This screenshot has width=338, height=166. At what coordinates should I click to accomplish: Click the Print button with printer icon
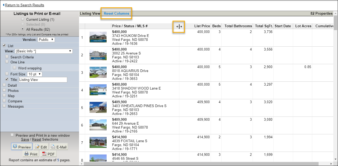point(31,154)
